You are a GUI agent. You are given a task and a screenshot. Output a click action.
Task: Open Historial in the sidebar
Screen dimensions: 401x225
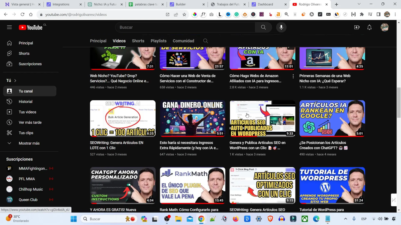coord(26,101)
